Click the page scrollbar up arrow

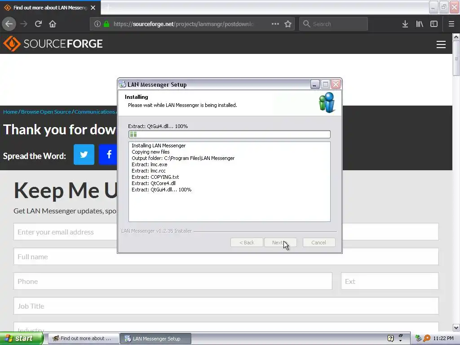[456, 37]
